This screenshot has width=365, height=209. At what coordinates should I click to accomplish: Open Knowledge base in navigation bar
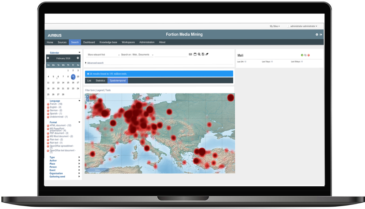tap(108, 42)
